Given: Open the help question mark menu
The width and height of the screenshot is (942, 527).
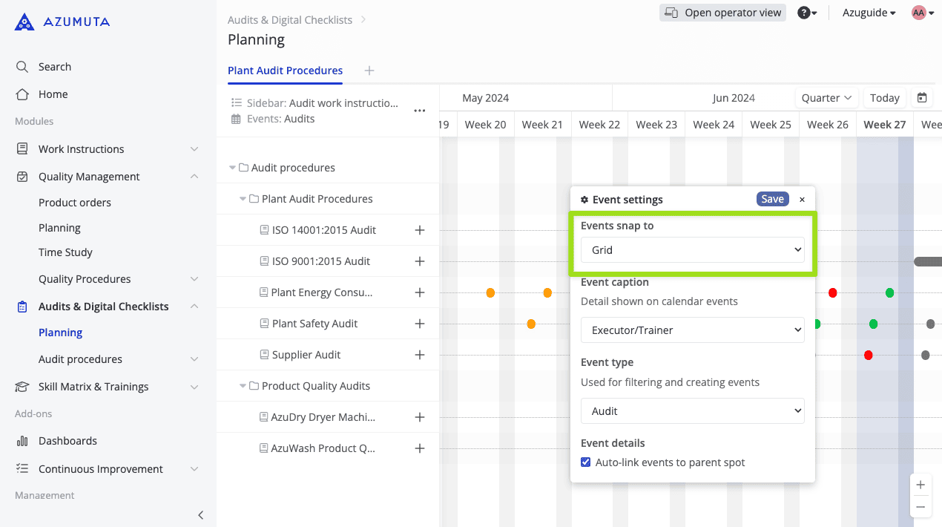Looking at the screenshot, I should [807, 13].
